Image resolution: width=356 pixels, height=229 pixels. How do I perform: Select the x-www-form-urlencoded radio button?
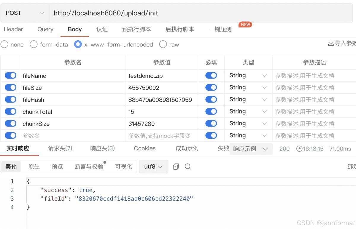[x=78, y=44]
